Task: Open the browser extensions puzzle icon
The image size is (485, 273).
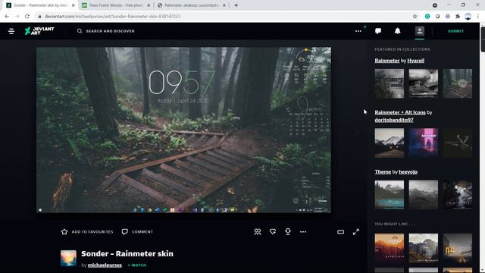Action: [458, 17]
